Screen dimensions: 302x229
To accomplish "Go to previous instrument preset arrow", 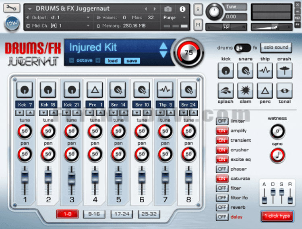I will click(146, 9).
